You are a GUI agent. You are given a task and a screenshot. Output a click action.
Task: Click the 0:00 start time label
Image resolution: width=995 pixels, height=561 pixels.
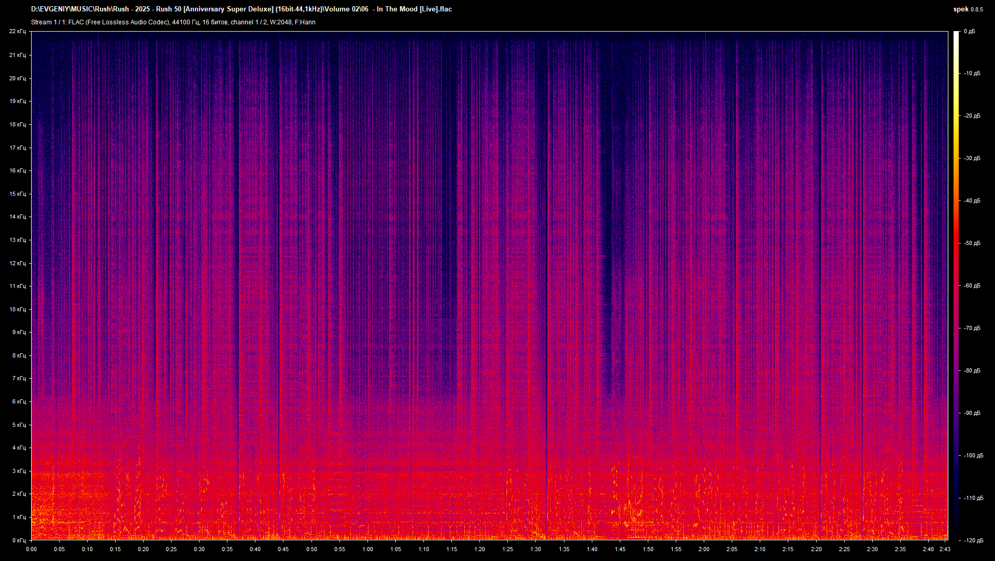(x=31, y=549)
